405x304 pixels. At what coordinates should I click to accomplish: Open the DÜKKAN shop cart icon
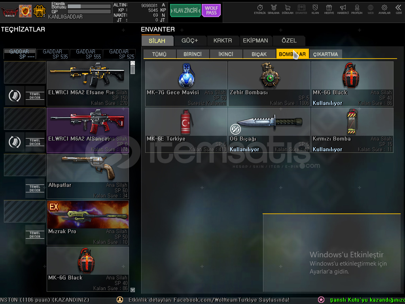288,9
